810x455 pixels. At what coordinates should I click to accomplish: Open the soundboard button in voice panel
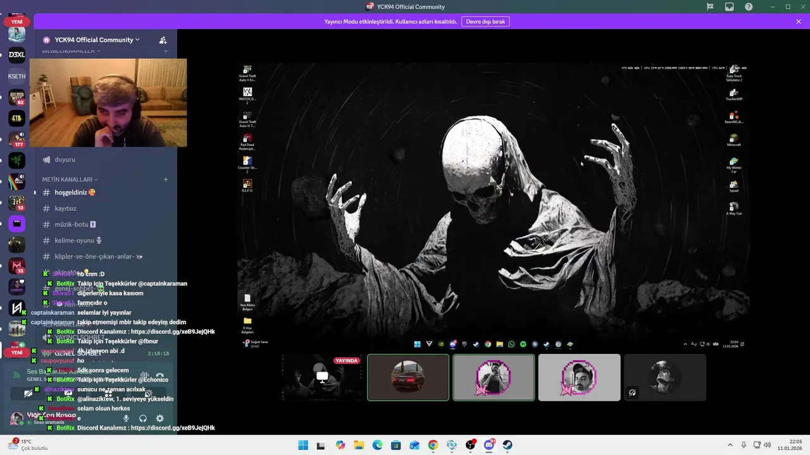coord(148,394)
